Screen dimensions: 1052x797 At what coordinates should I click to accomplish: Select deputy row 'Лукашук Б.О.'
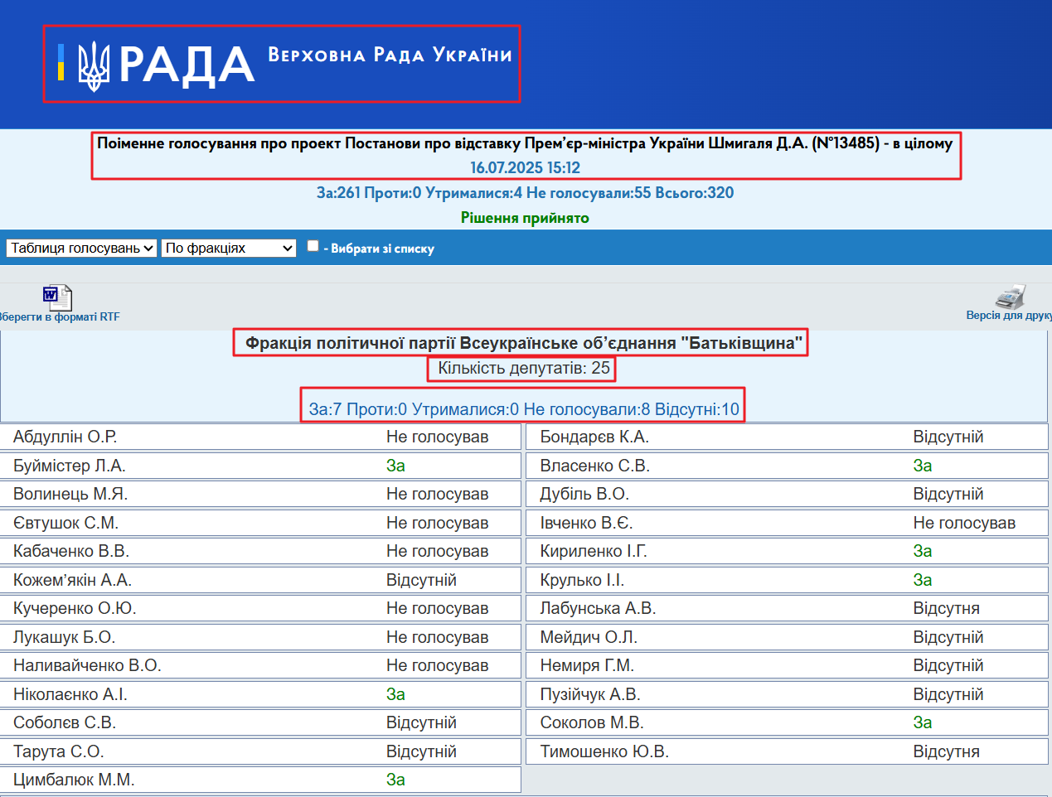[x=261, y=637]
